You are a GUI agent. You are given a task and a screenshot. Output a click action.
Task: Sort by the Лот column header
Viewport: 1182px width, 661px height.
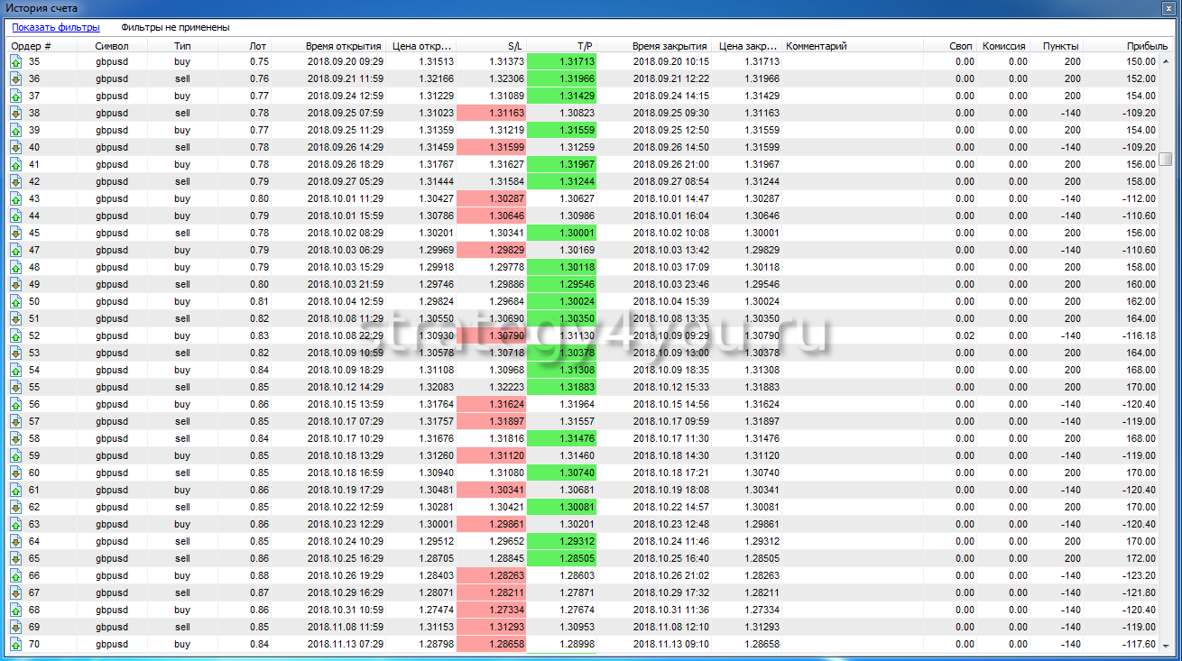tap(258, 46)
